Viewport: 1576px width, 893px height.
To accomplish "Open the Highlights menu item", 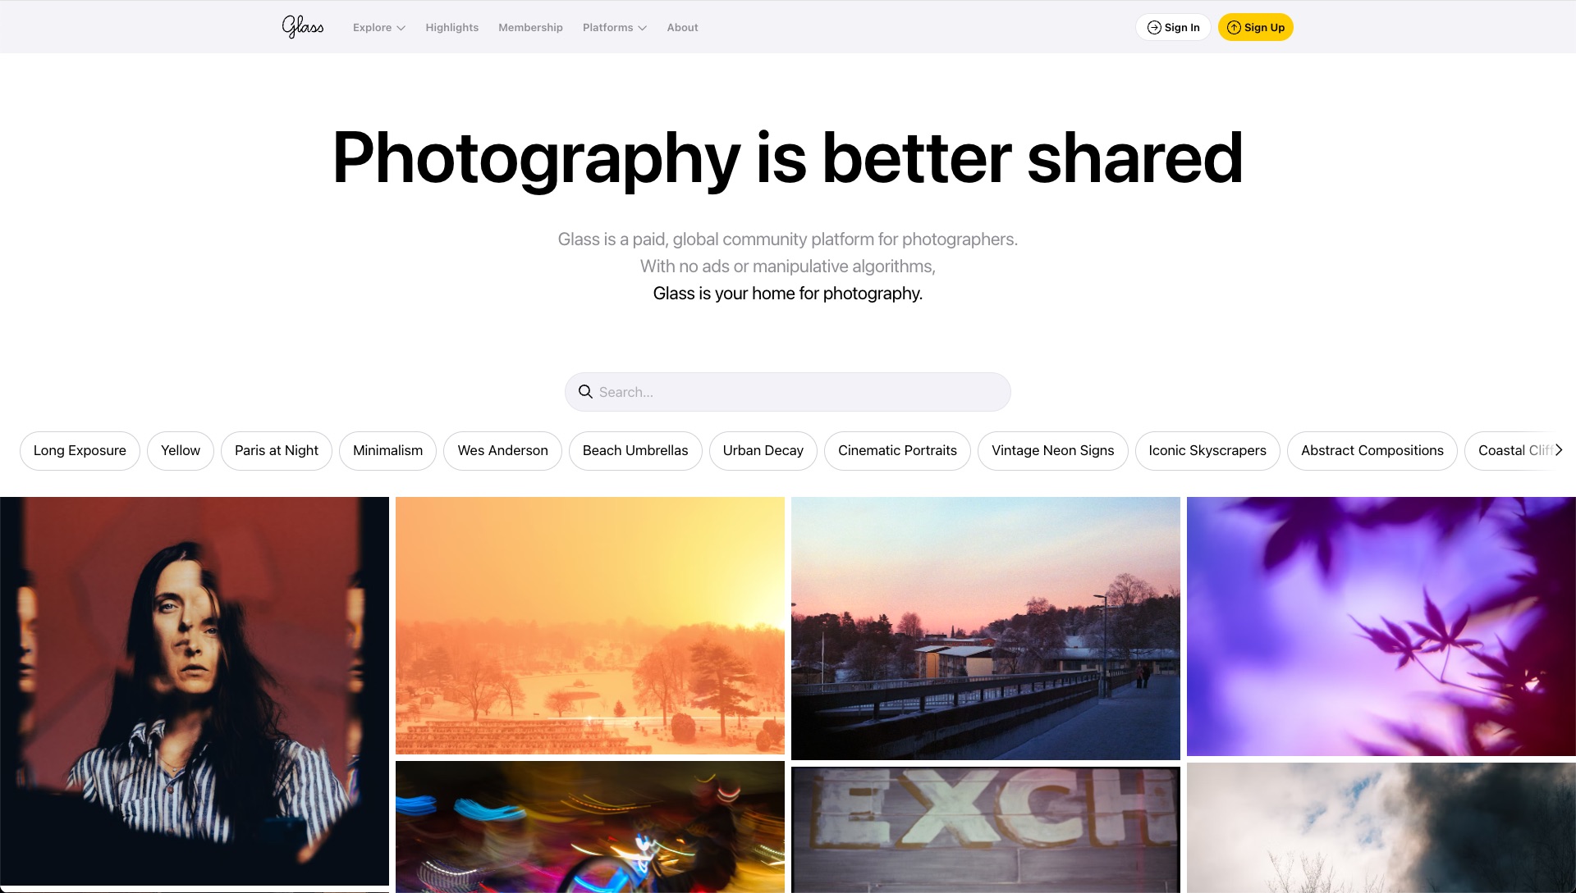I will pyautogui.click(x=451, y=27).
